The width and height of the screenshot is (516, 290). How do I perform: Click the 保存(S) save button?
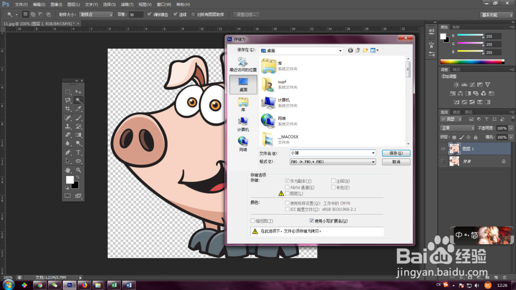[396, 153]
